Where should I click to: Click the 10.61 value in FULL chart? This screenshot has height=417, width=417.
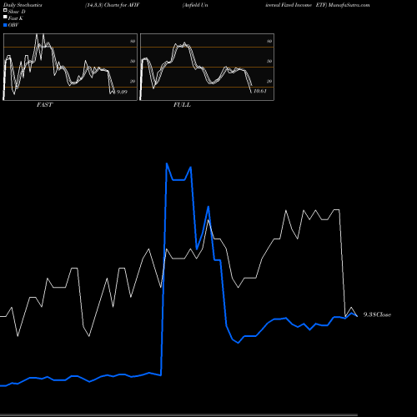(x=260, y=91)
